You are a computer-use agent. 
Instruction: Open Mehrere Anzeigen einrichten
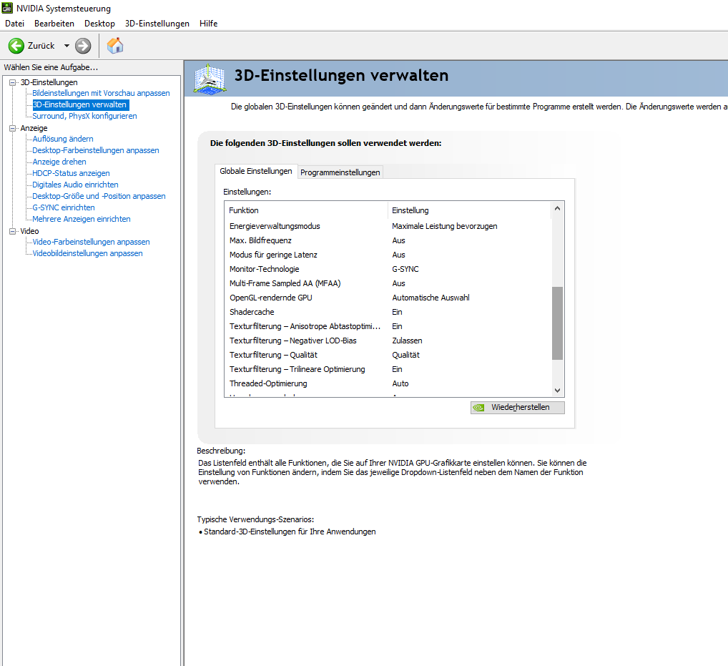pyautogui.click(x=82, y=219)
